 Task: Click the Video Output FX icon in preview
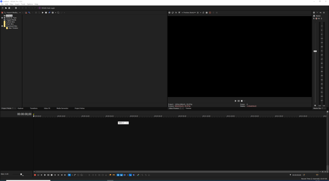176,13
